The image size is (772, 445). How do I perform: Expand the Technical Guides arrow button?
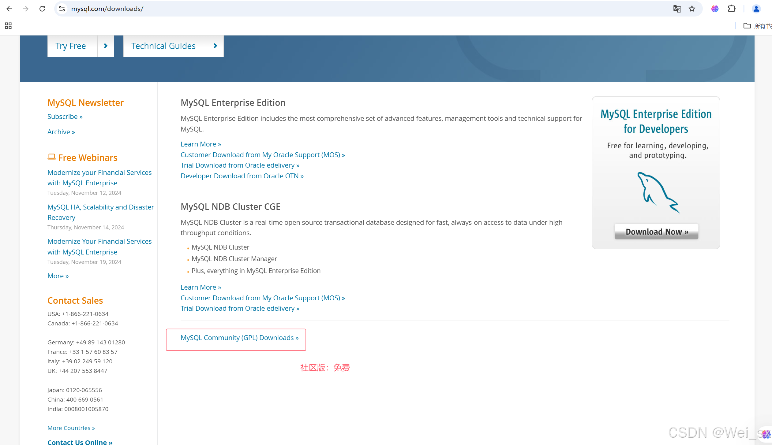215,46
